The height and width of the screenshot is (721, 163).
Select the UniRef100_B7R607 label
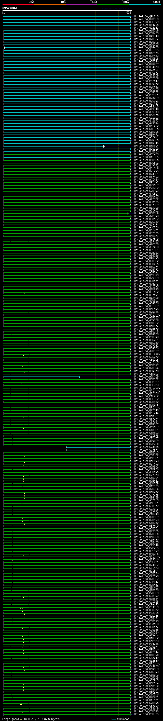pos(146,424)
